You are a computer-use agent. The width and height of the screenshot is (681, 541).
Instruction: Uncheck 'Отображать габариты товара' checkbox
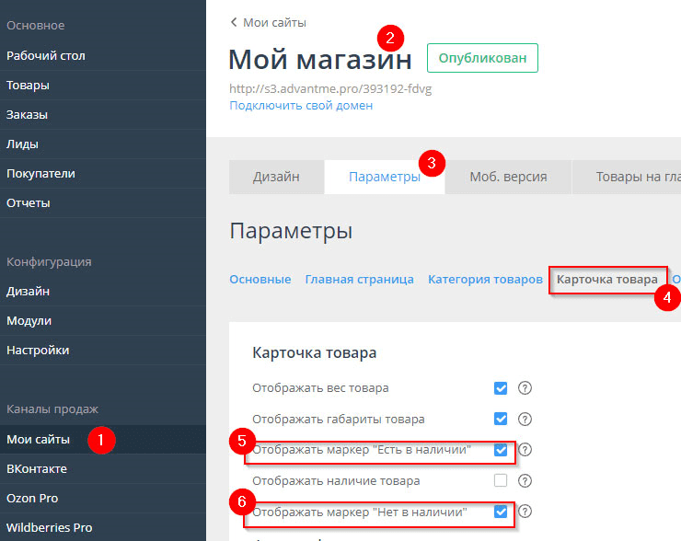pos(501,420)
